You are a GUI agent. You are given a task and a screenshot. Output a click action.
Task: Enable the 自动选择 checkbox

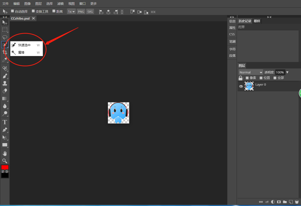12,11
